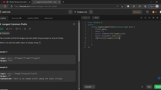Click the 'class Solution {' code line

pos(95,22)
